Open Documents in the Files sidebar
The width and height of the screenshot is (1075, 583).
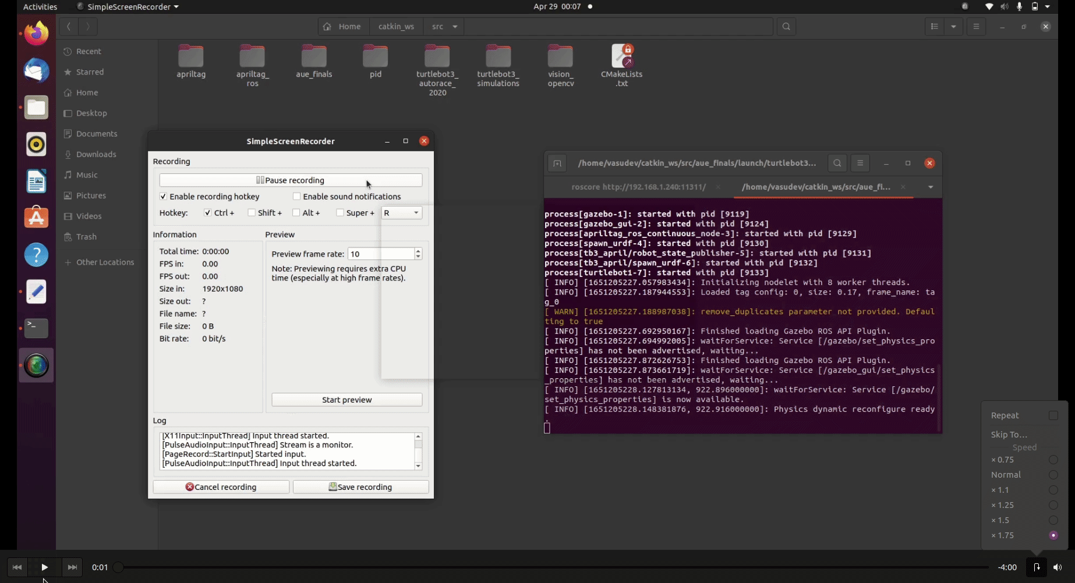point(97,134)
